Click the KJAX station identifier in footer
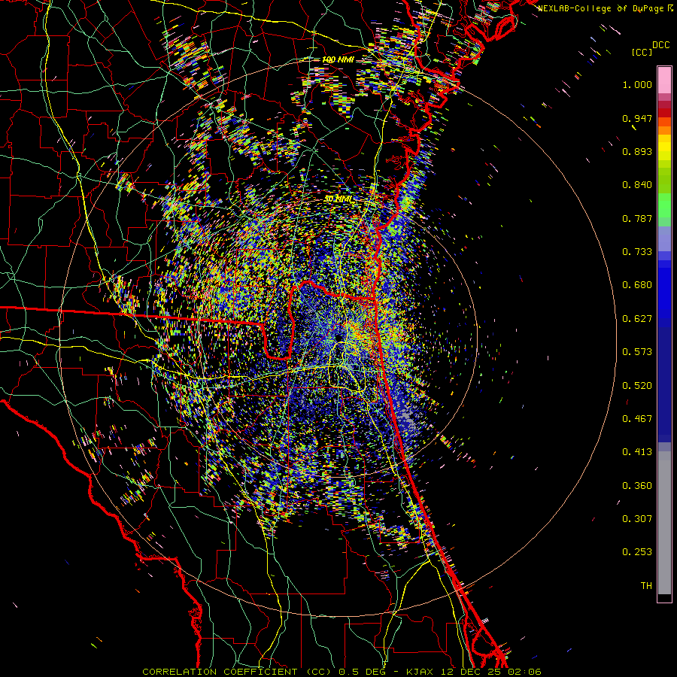Image resolution: width=677 pixels, height=677 pixels. click(420, 672)
